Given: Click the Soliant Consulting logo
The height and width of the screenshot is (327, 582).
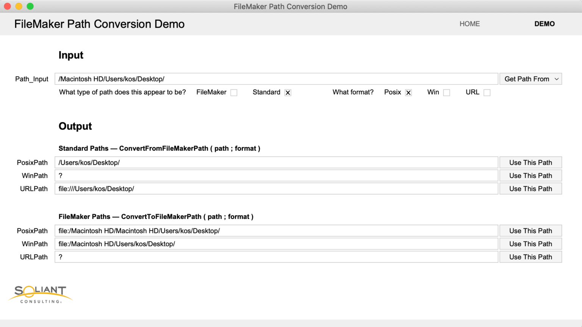Looking at the screenshot, I should tap(40, 294).
